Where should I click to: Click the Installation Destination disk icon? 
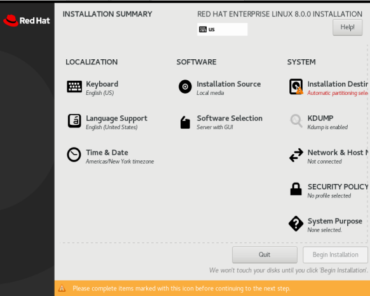pos(296,87)
